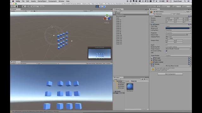
Task: Select the Hand tool in toolbar
Action: (13, 6)
